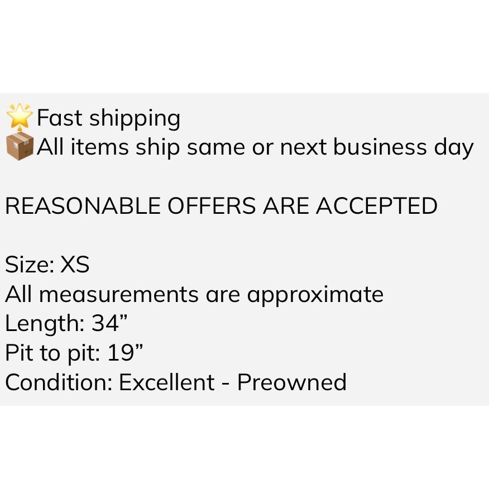Viewport: 489px width, 489px height.
Task: Click the word "REASONABLE"
Action: 83,206
